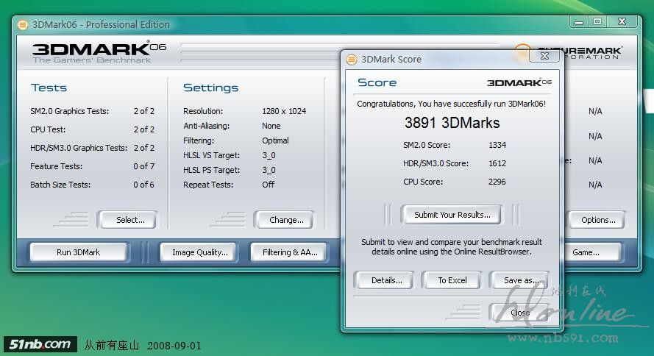
Task: Export results with To Excel
Action: (452, 280)
